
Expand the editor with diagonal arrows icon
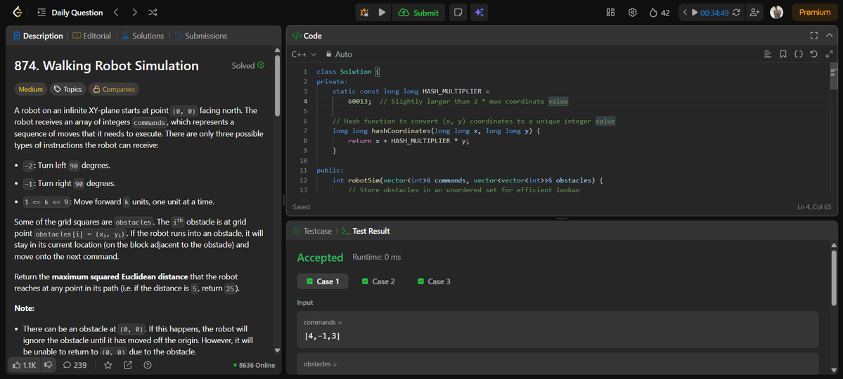[828, 54]
